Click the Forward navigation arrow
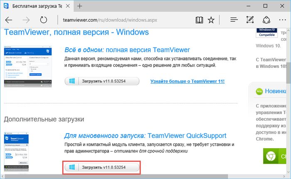The height and width of the screenshot is (179, 291). [26, 20]
